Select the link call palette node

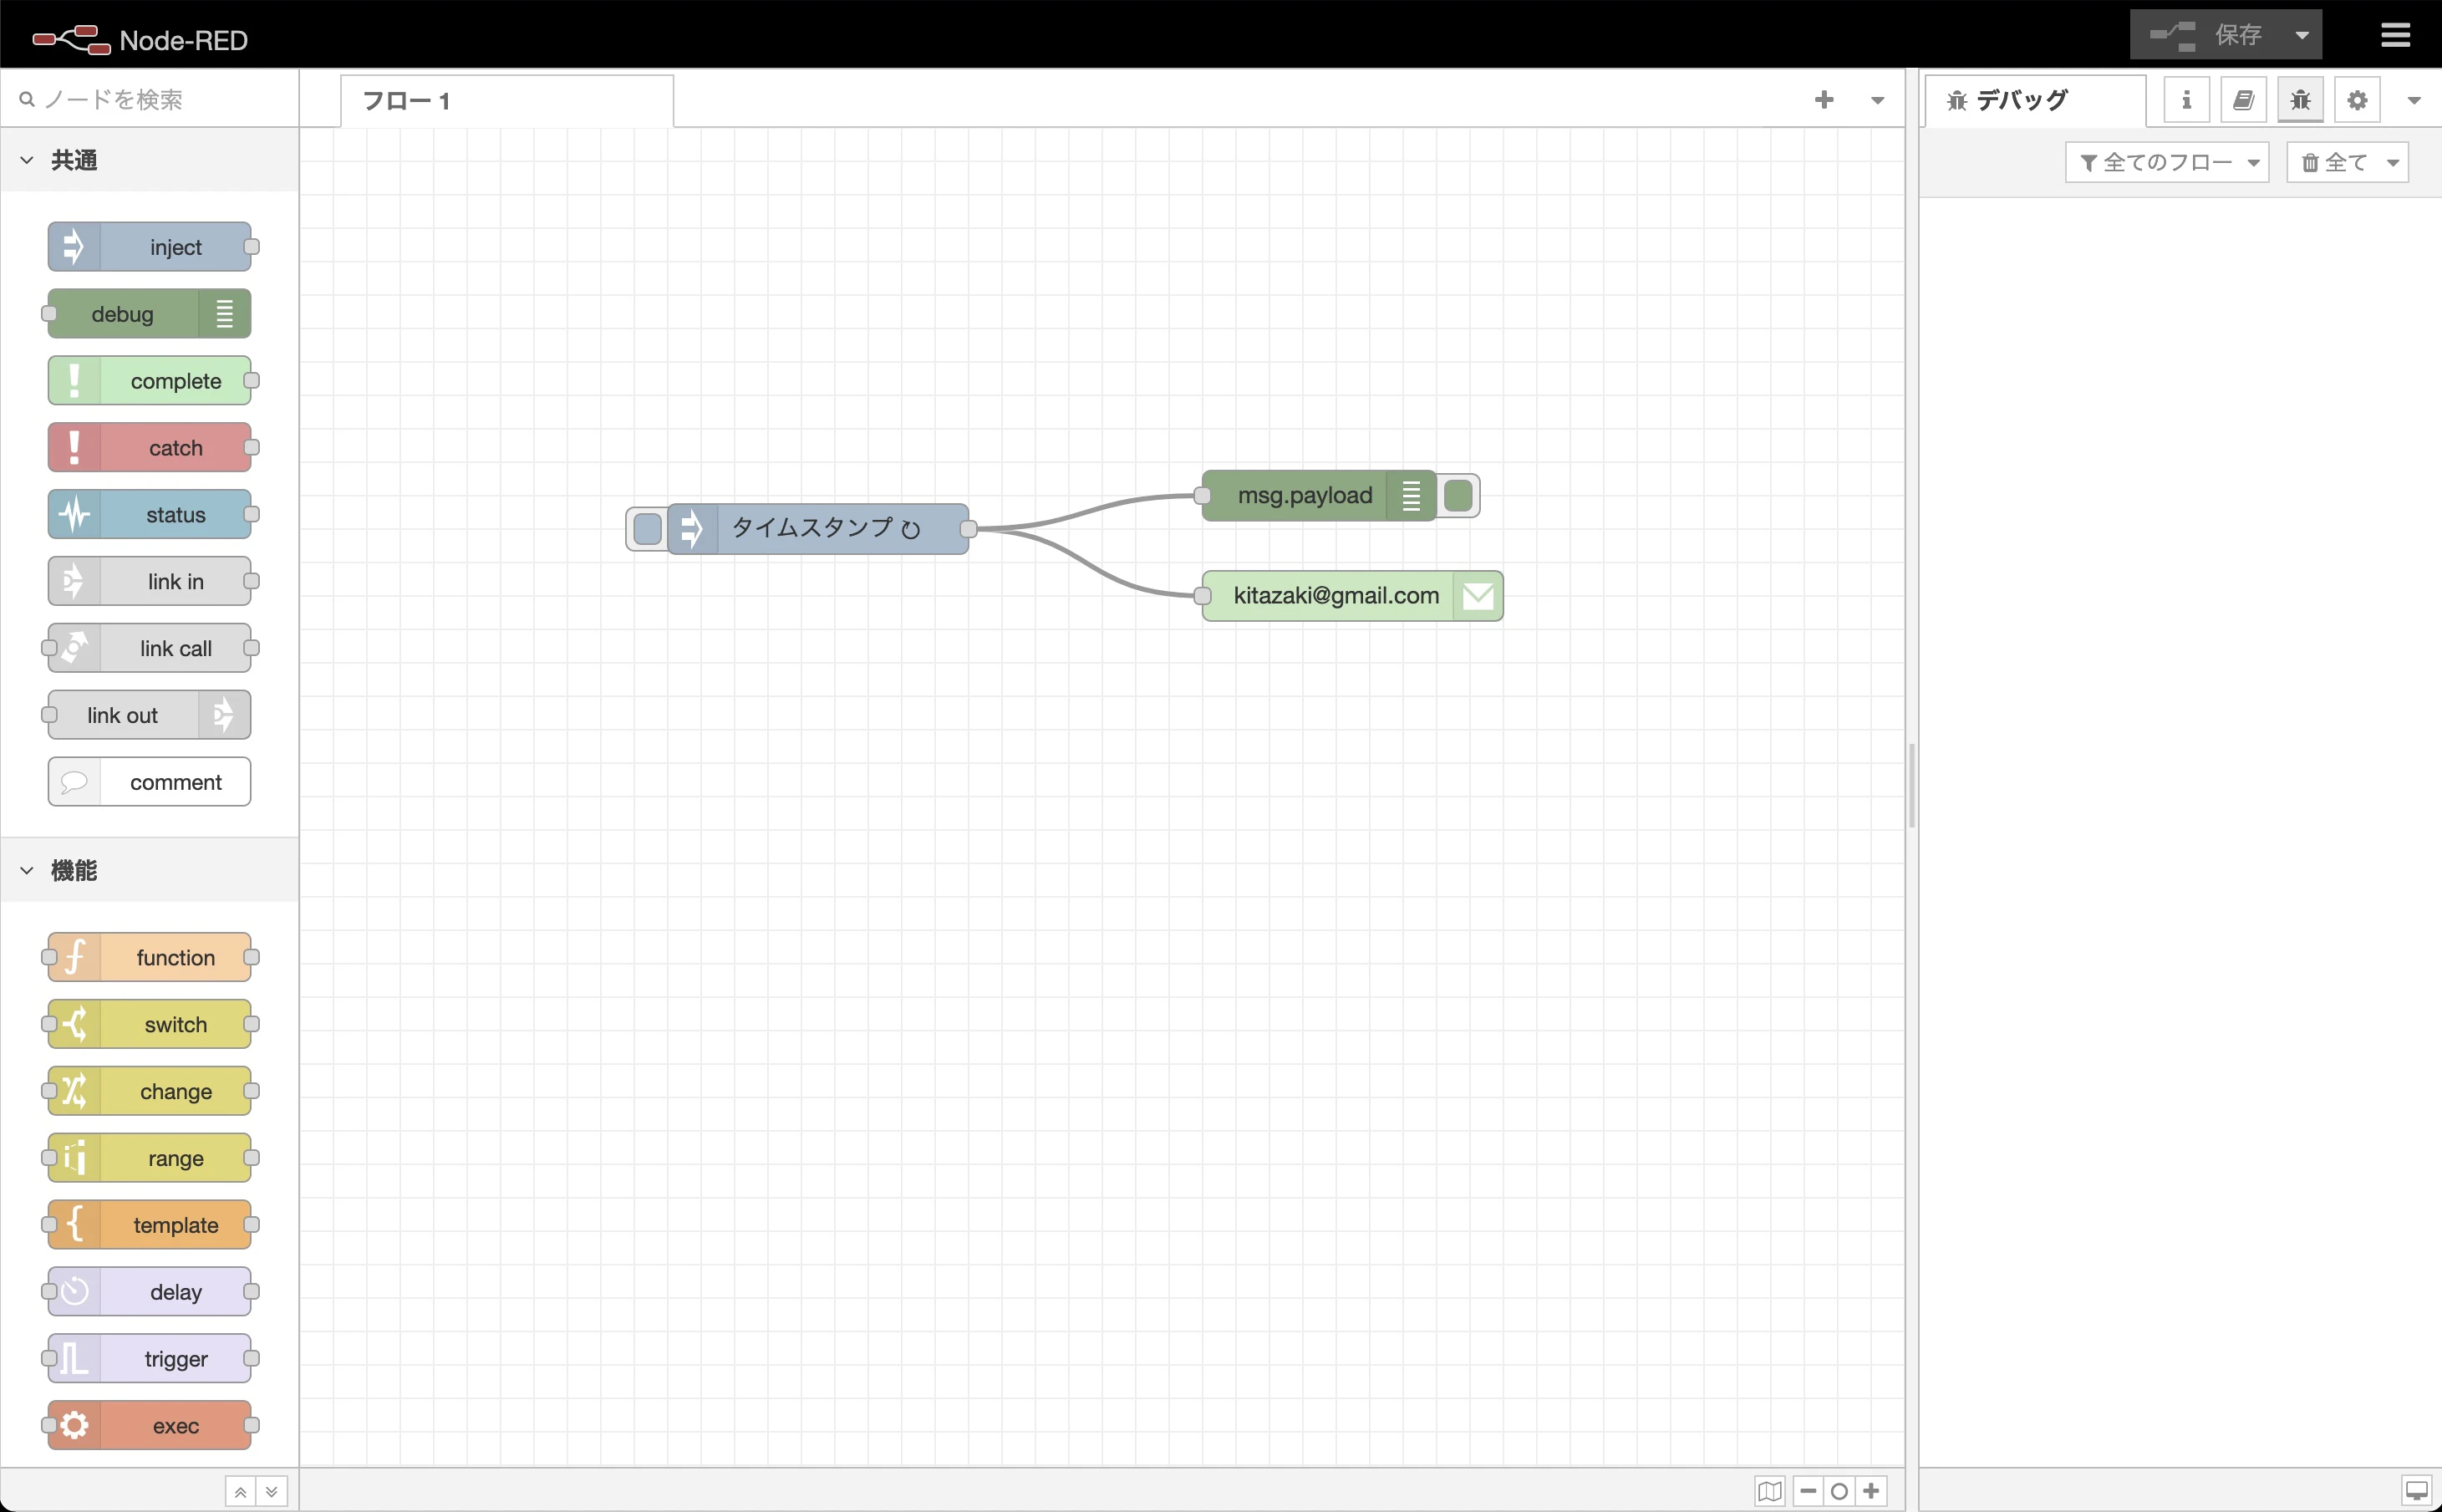[x=150, y=648]
